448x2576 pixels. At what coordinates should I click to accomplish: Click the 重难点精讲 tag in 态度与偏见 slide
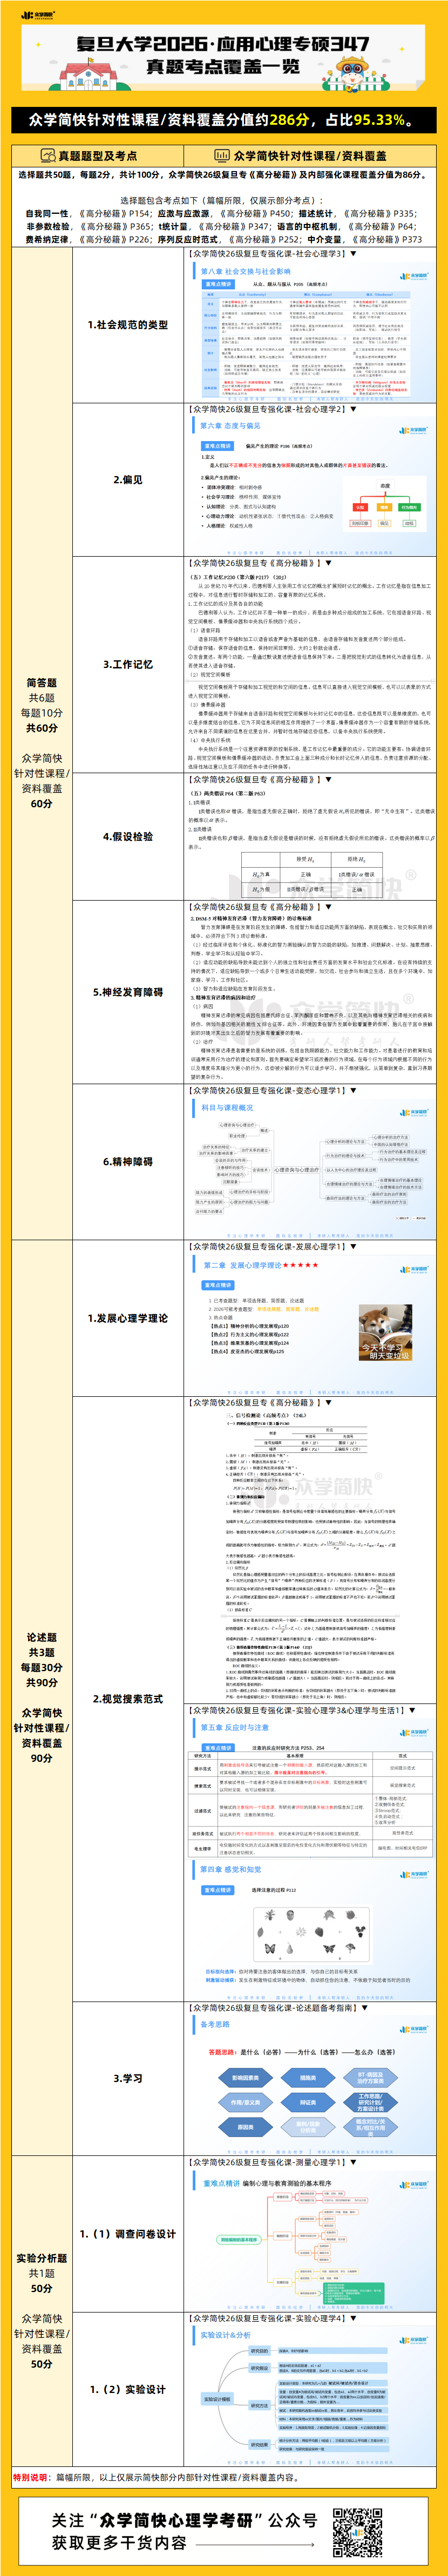tap(217, 446)
